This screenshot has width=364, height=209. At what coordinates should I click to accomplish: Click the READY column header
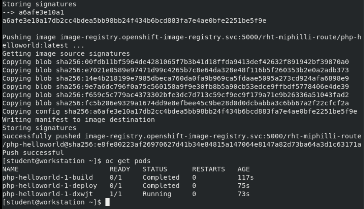point(120,169)
